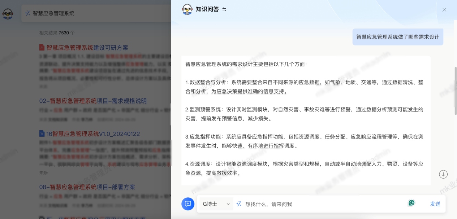Open the 02-智慧应急管理系统项目-需求规格说明 result
The height and width of the screenshot is (219, 457).
pos(93,101)
